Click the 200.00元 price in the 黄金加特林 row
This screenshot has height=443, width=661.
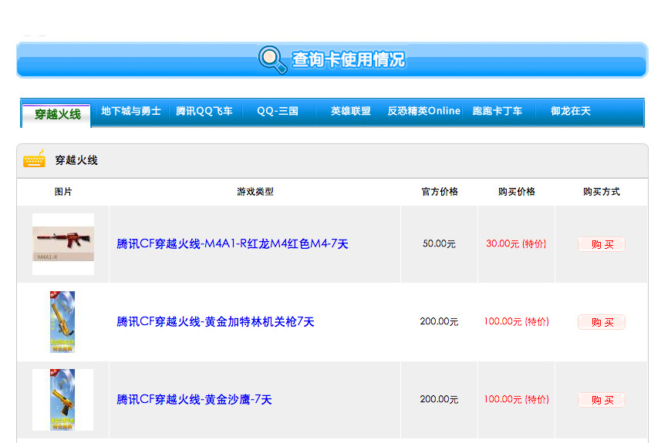pos(439,322)
